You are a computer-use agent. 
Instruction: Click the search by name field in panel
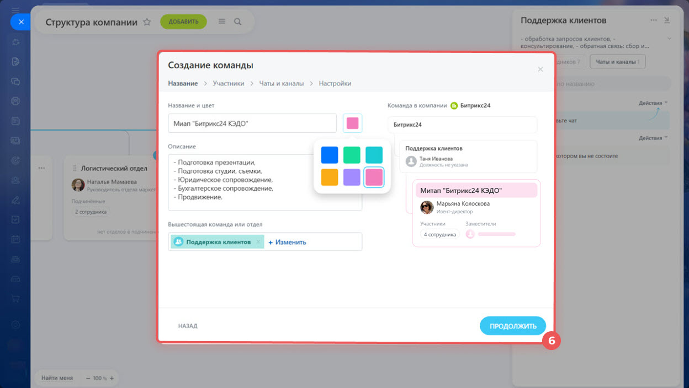596,84
